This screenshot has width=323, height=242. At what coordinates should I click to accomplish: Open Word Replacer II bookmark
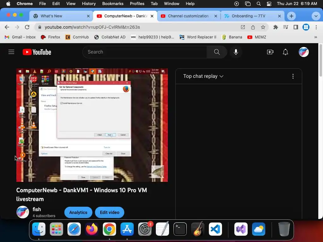(198, 37)
